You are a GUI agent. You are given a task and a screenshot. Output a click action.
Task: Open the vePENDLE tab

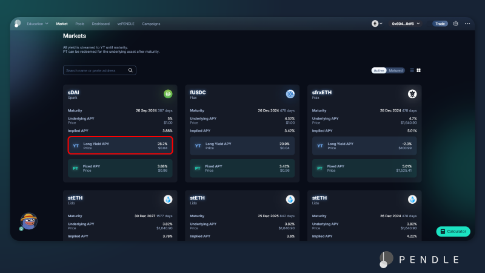pos(125,24)
